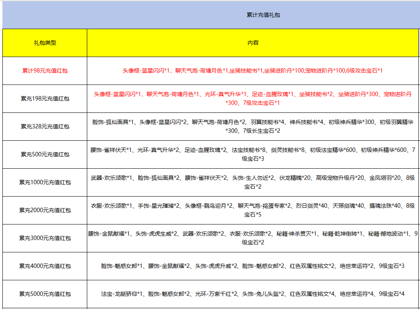
Task: Click the 4000元 content cell starting '脸饰-魅惑女郎*1'
Action: point(253,266)
